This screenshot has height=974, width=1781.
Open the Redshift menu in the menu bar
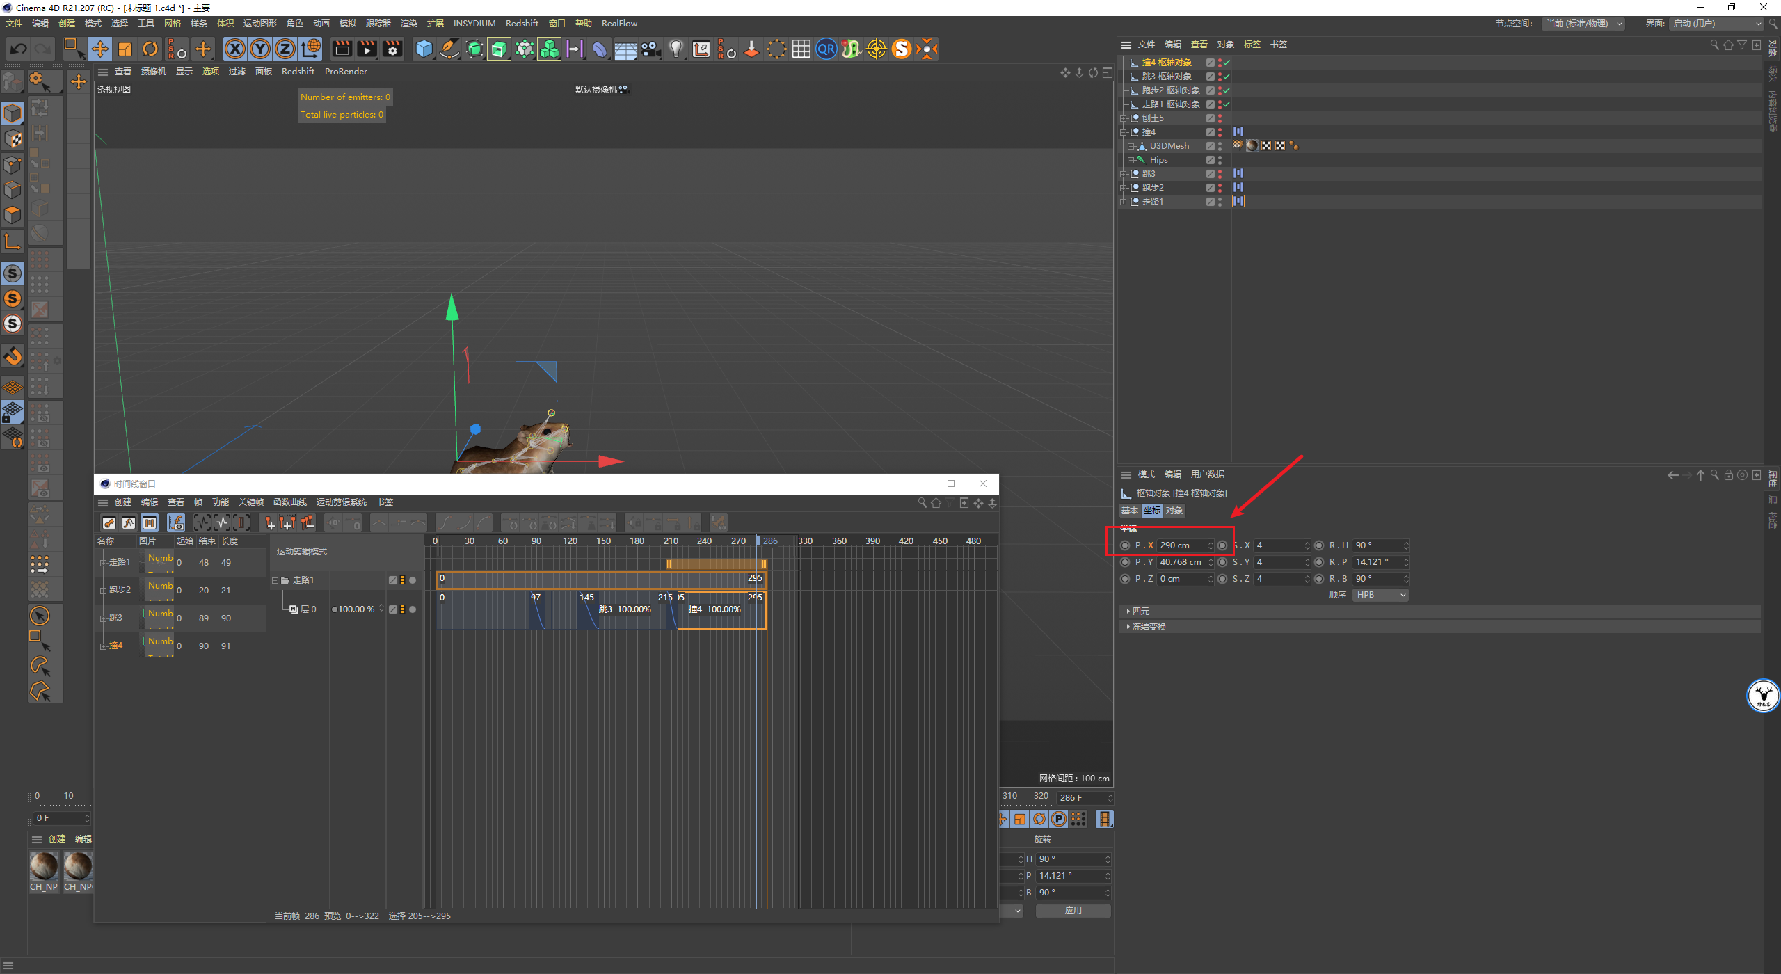pyautogui.click(x=522, y=24)
